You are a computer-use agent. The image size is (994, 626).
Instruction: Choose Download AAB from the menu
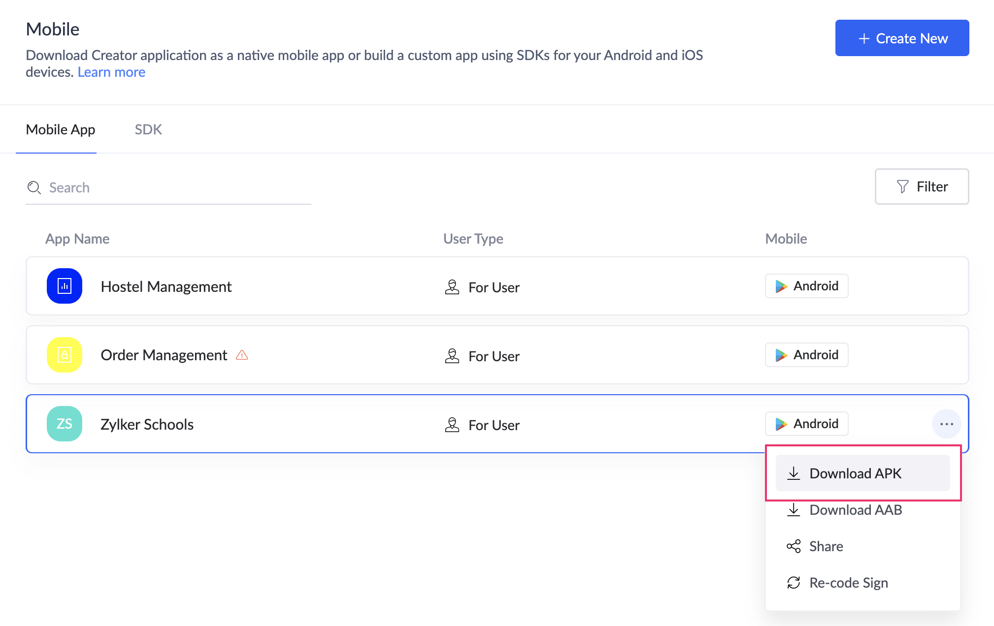tap(855, 510)
